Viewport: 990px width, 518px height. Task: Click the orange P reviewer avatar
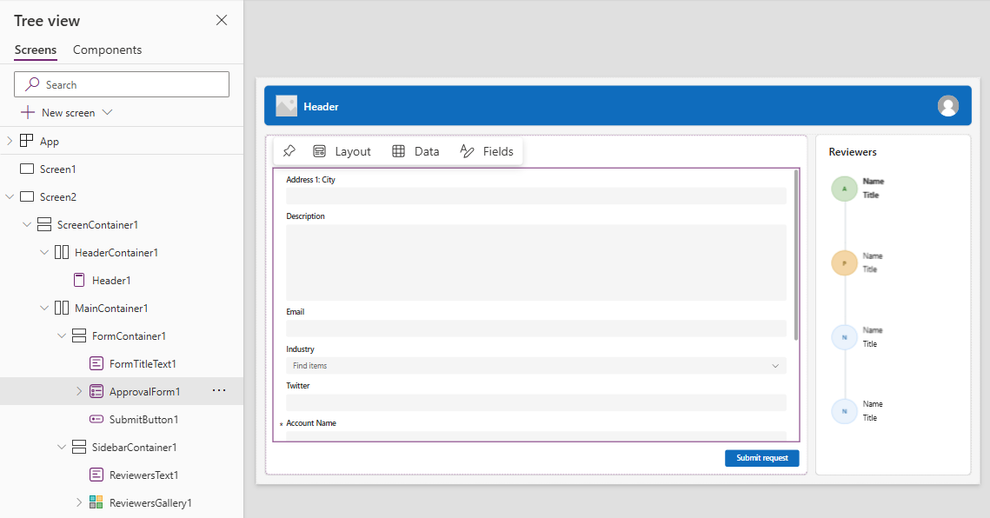click(844, 262)
